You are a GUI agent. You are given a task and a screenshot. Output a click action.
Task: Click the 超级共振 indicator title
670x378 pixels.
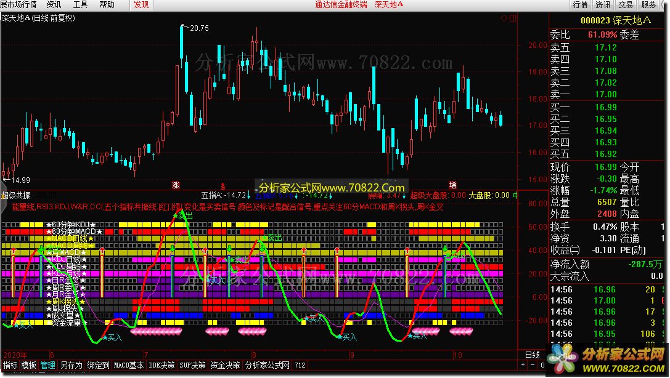point(16,195)
